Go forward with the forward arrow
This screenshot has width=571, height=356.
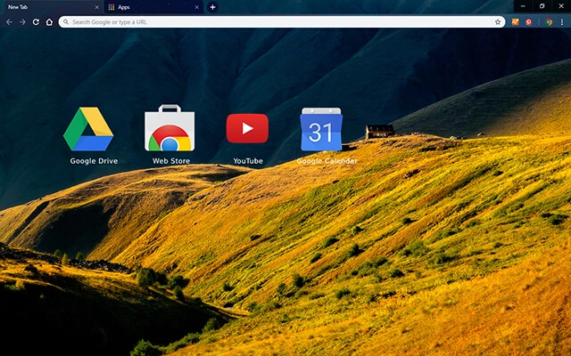22,22
